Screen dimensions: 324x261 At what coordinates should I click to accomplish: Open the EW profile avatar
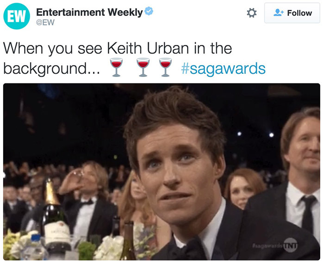click(x=17, y=16)
